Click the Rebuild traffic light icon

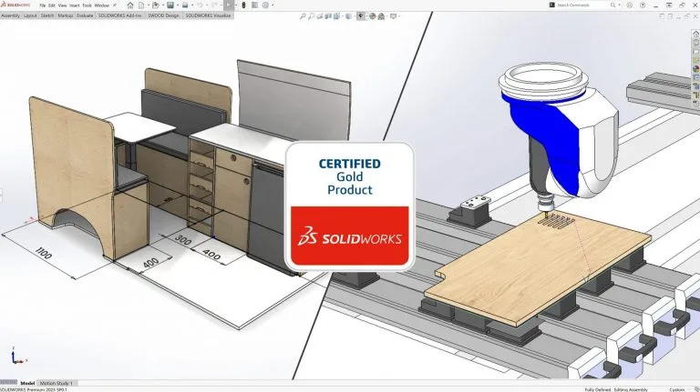tap(243, 5)
